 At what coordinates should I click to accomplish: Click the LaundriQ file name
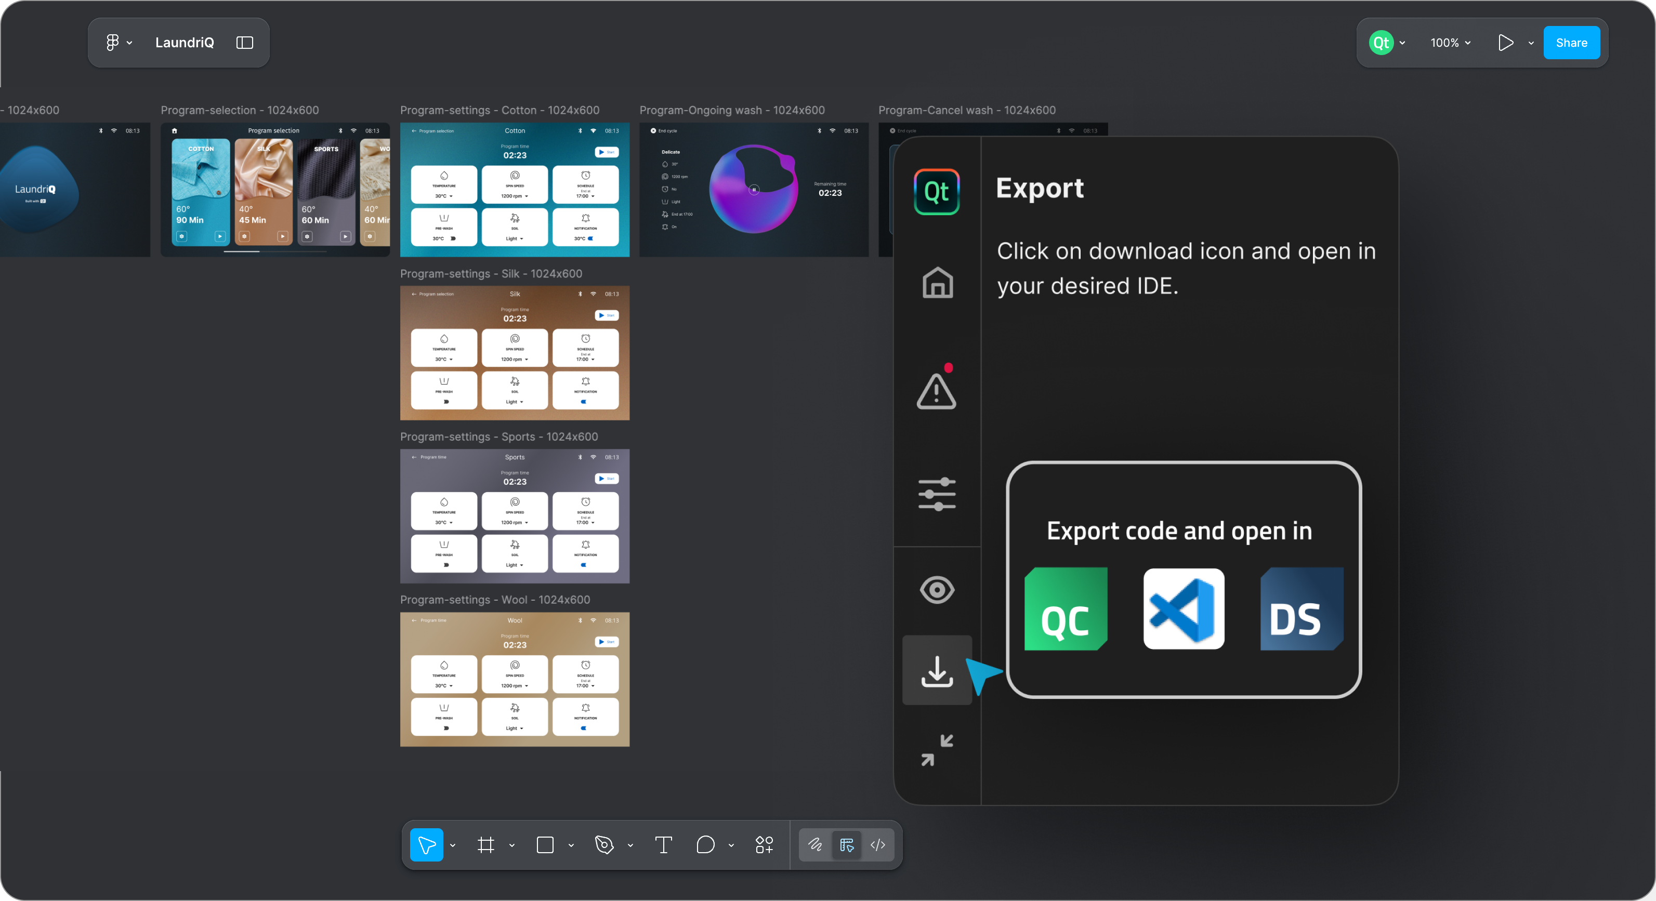coord(185,43)
